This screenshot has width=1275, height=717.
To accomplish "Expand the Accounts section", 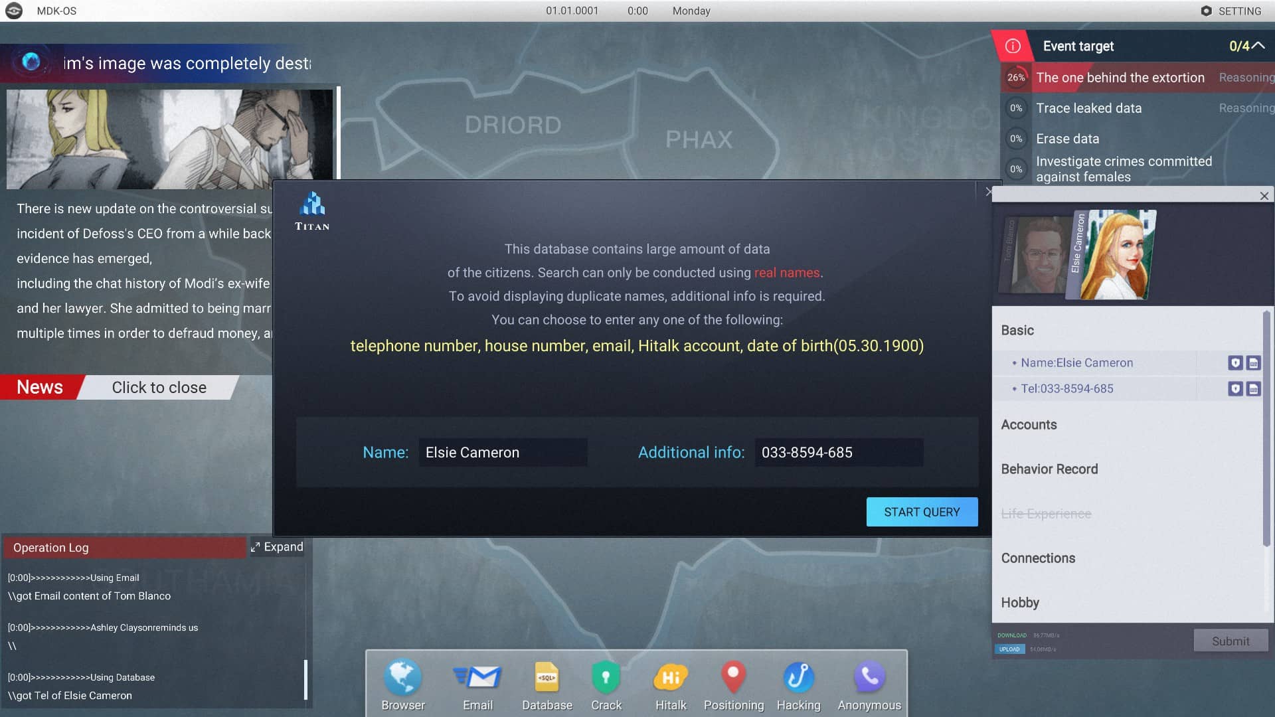I will coord(1029,424).
